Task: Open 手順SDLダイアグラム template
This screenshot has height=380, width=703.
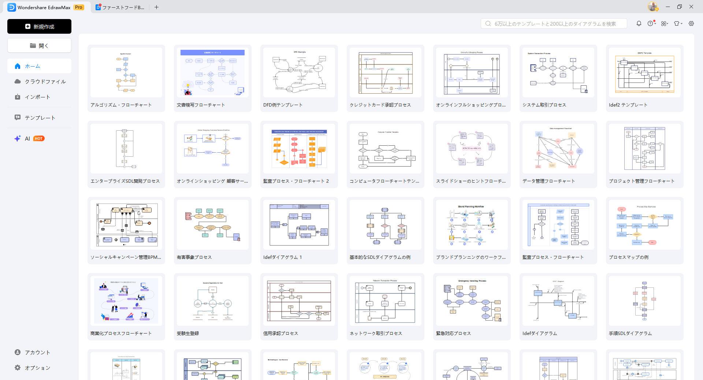Action: [645, 307]
